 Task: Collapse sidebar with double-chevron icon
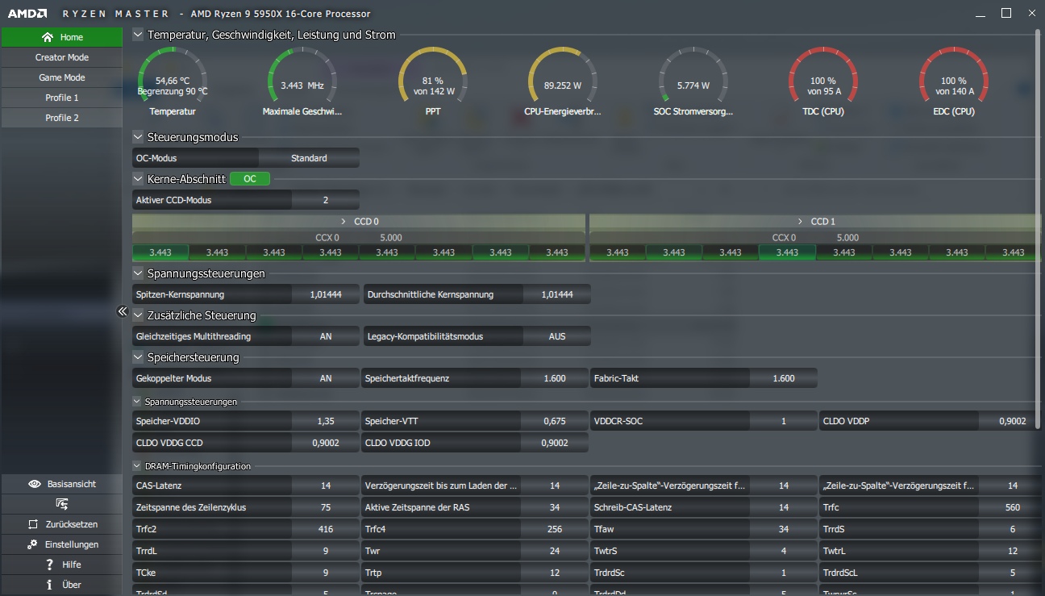point(123,311)
